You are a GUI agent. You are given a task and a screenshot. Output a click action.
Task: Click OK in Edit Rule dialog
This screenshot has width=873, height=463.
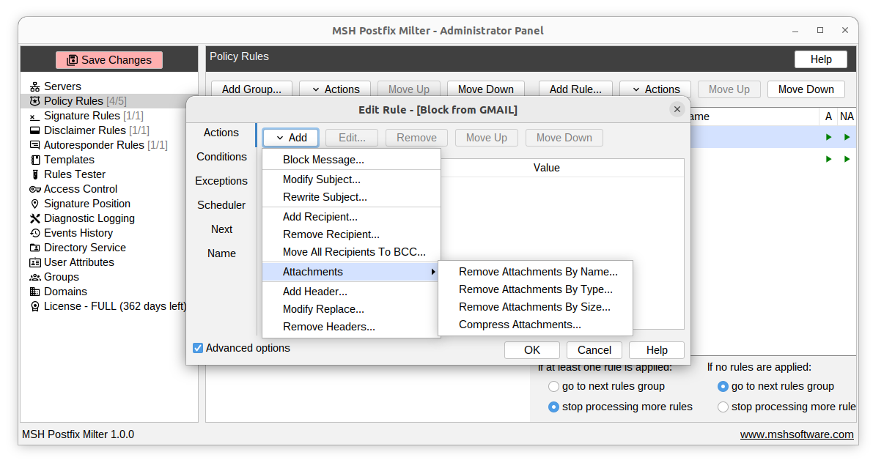(x=531, y=350)
